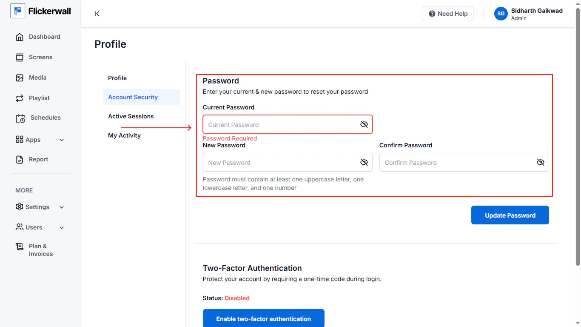Show the Current Password text
Image resolution: width=581 pixels, height=327 pixels.
[364, 124]
